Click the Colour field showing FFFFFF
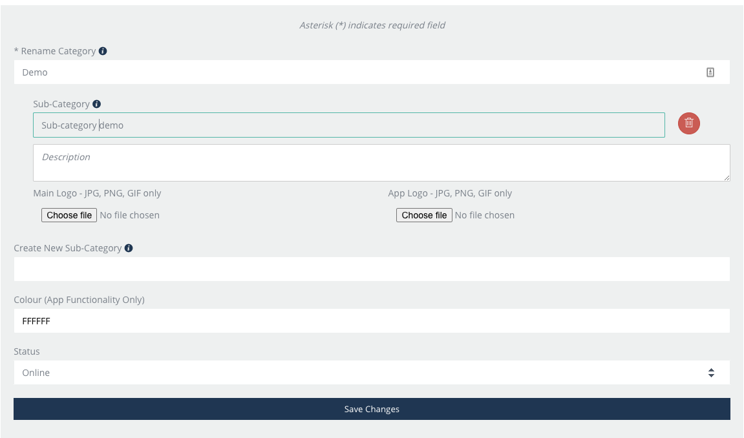This screenshot has height=438, width=744. [x=372, y=320]
